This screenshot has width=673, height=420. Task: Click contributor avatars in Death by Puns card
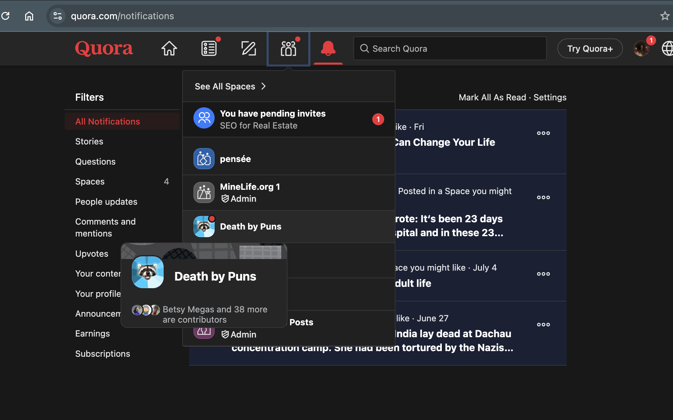point(146,310)
